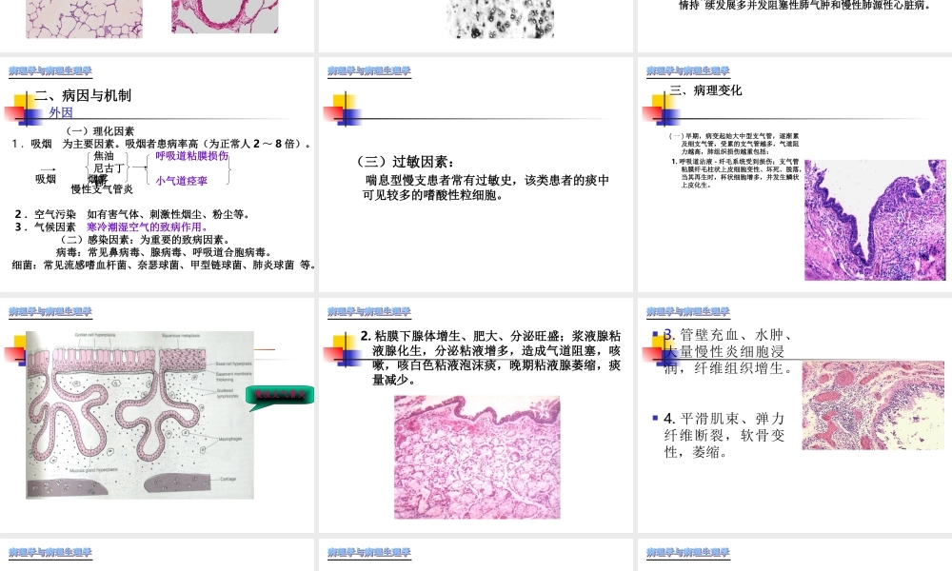Select the slide title 二、病因与机制
The width and height of the screenshot is (952, 571).
[86, 95]
